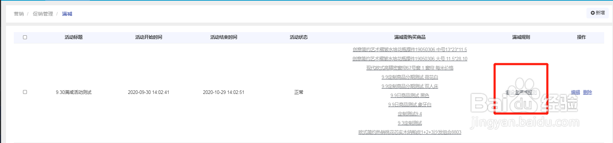613x143 pixels.
Task: Open 9.9定制商品分期测试 荷花白 link
Action: tap(410, 77)
